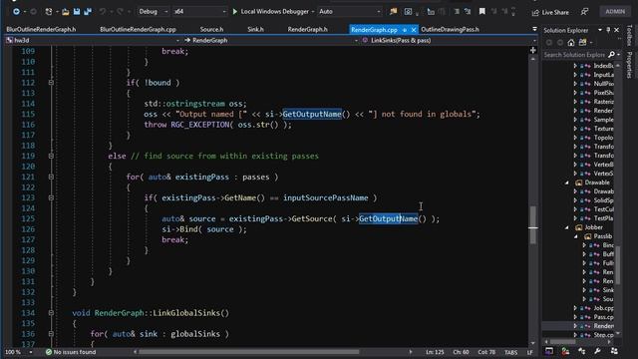Click the split editor icon above scrollbar
The image size is (638, 359).
(533, 50)
